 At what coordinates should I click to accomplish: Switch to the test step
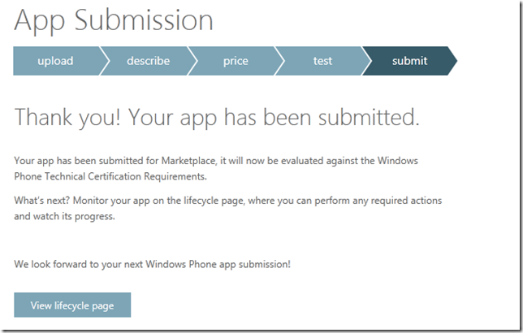(x=322, y=61)
